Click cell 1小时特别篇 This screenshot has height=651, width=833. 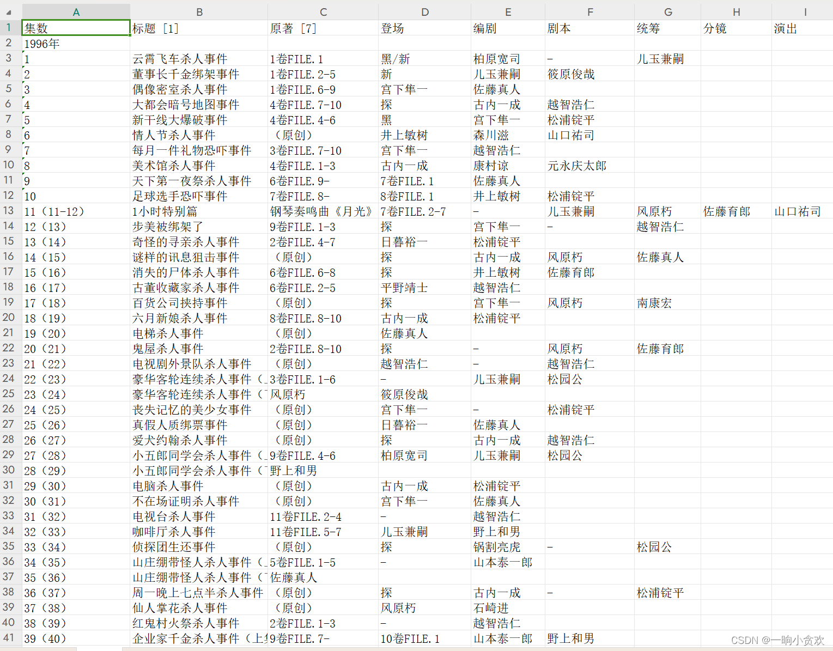[x=199, y=211]
